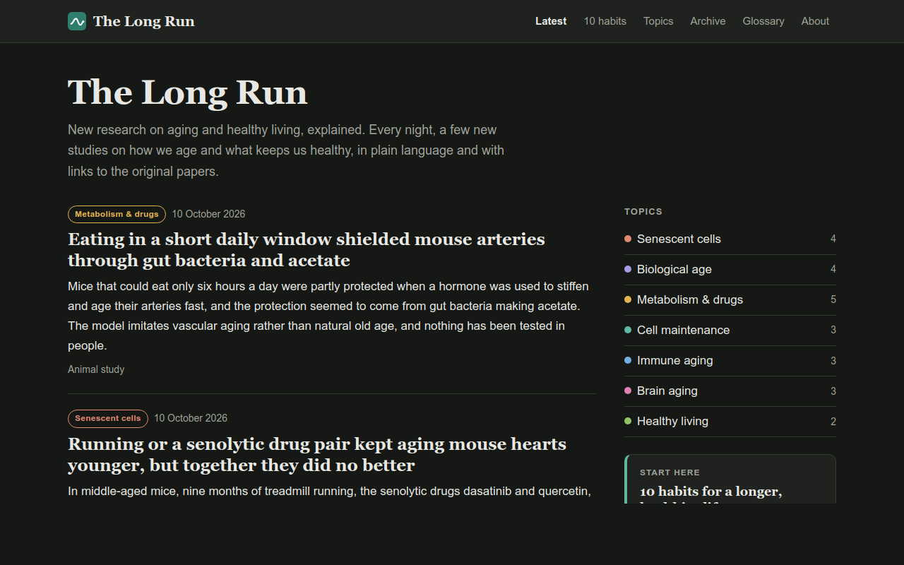Screen dimensions: 904x565
Task: Click the purple dot beside Biological age
Action: 628,269
